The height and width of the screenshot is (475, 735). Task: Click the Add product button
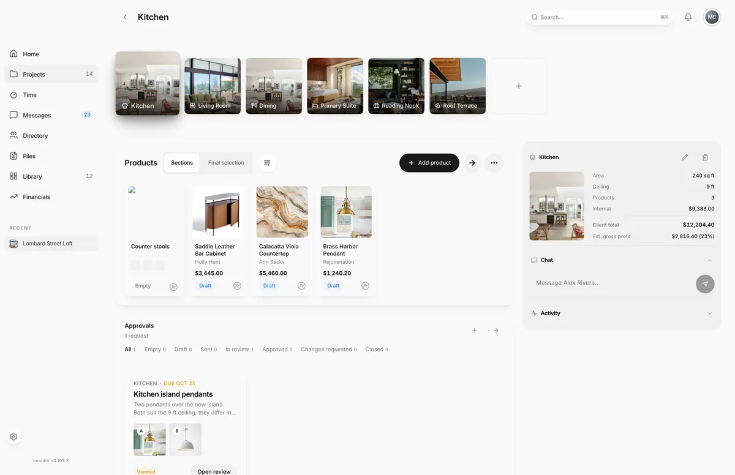(x=429, y=163)
